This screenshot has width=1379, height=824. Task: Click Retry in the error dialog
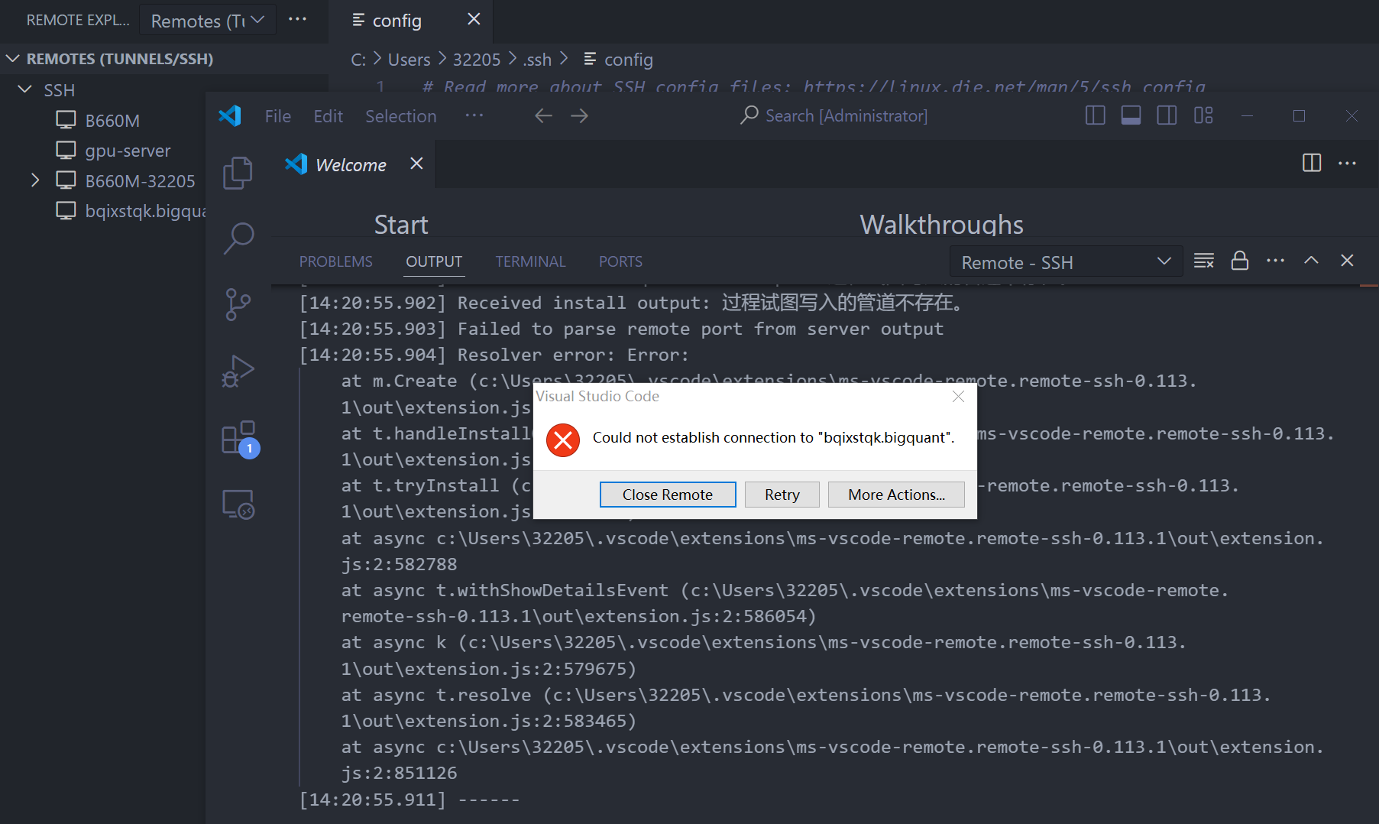tap(782, 495)
